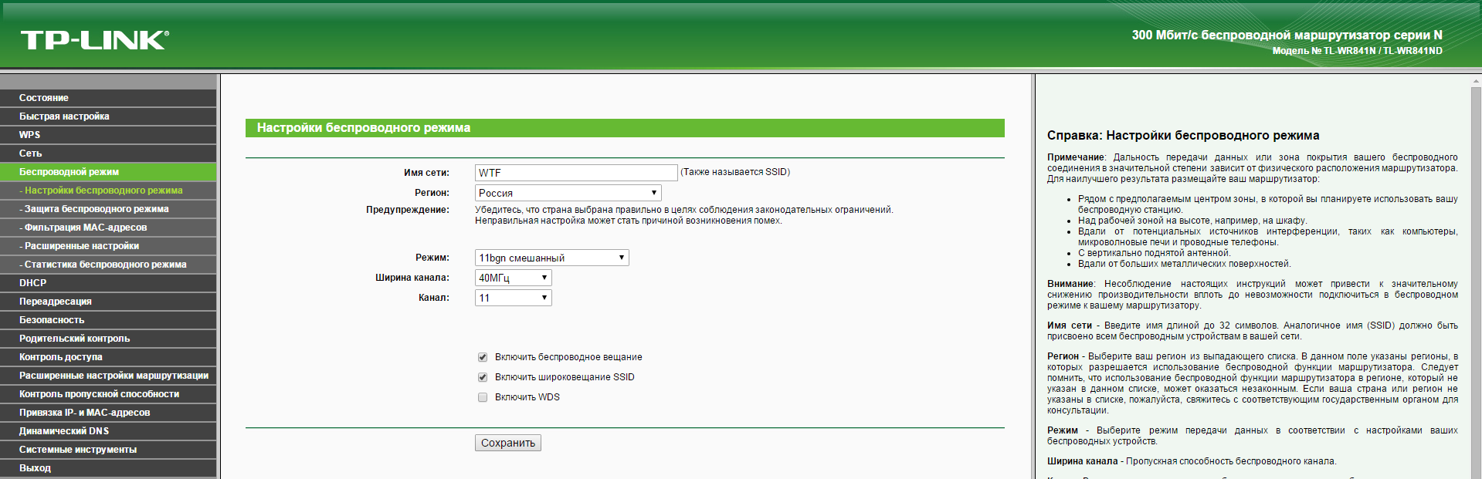Select Беспроводной режим in sidebar
Image resolution: width=1482 pixels, height=479 pixels.
coord(108,172)
